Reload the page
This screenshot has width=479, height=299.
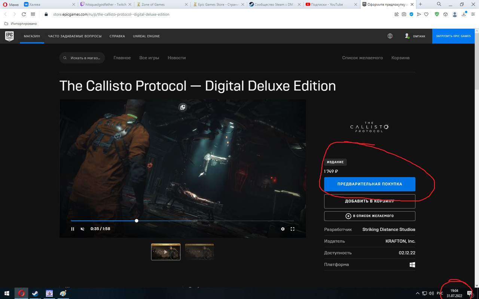(24, 14)
